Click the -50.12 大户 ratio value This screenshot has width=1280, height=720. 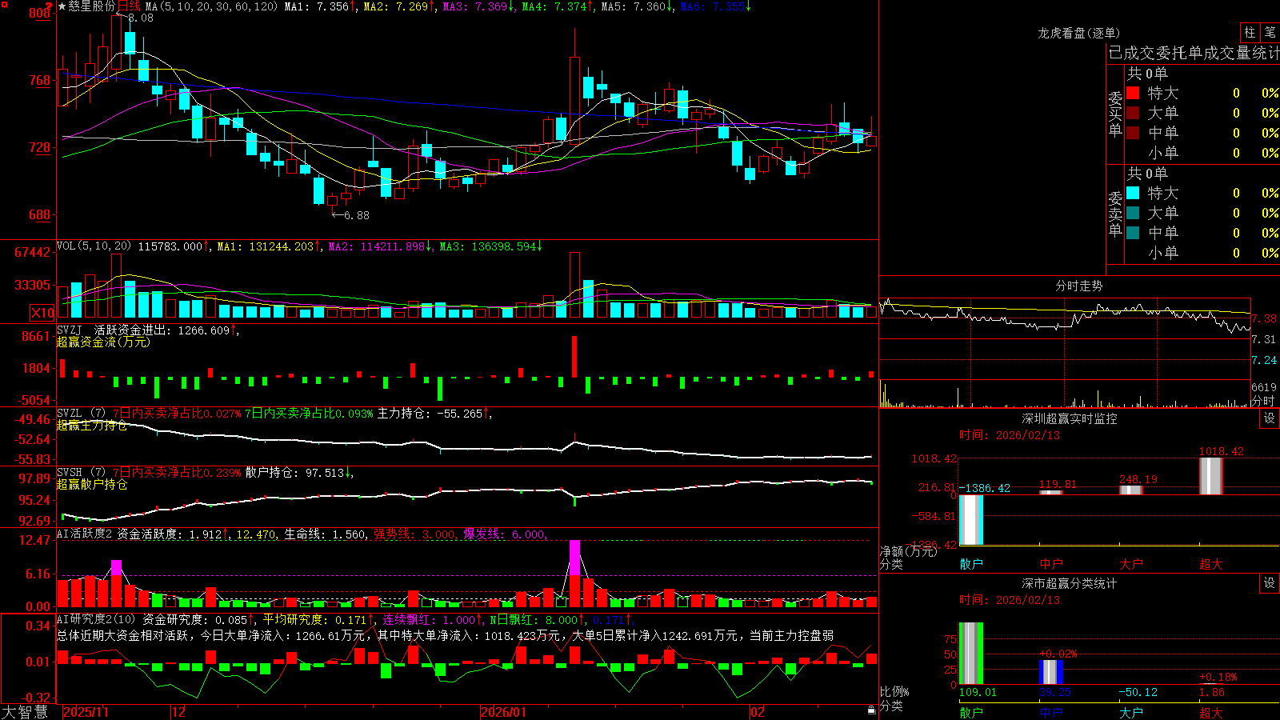click(1138, 692)
